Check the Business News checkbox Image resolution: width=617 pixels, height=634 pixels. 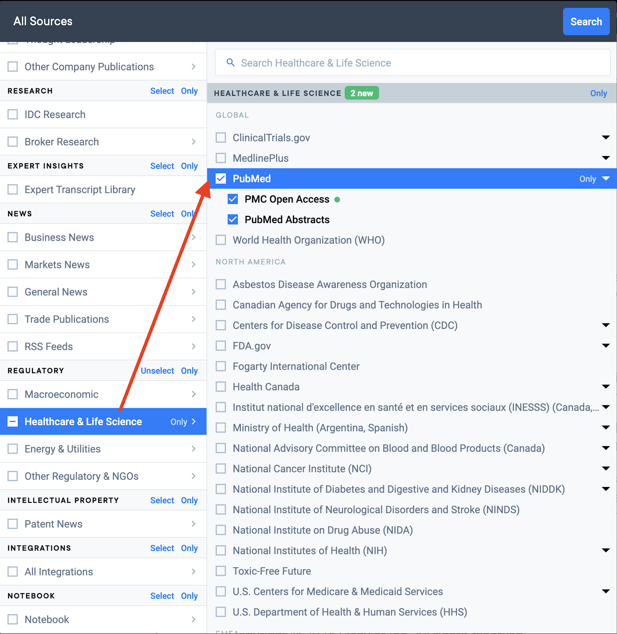(13, 237)
